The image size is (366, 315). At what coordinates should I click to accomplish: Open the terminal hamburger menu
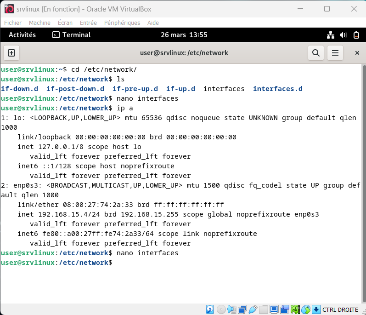335,53
